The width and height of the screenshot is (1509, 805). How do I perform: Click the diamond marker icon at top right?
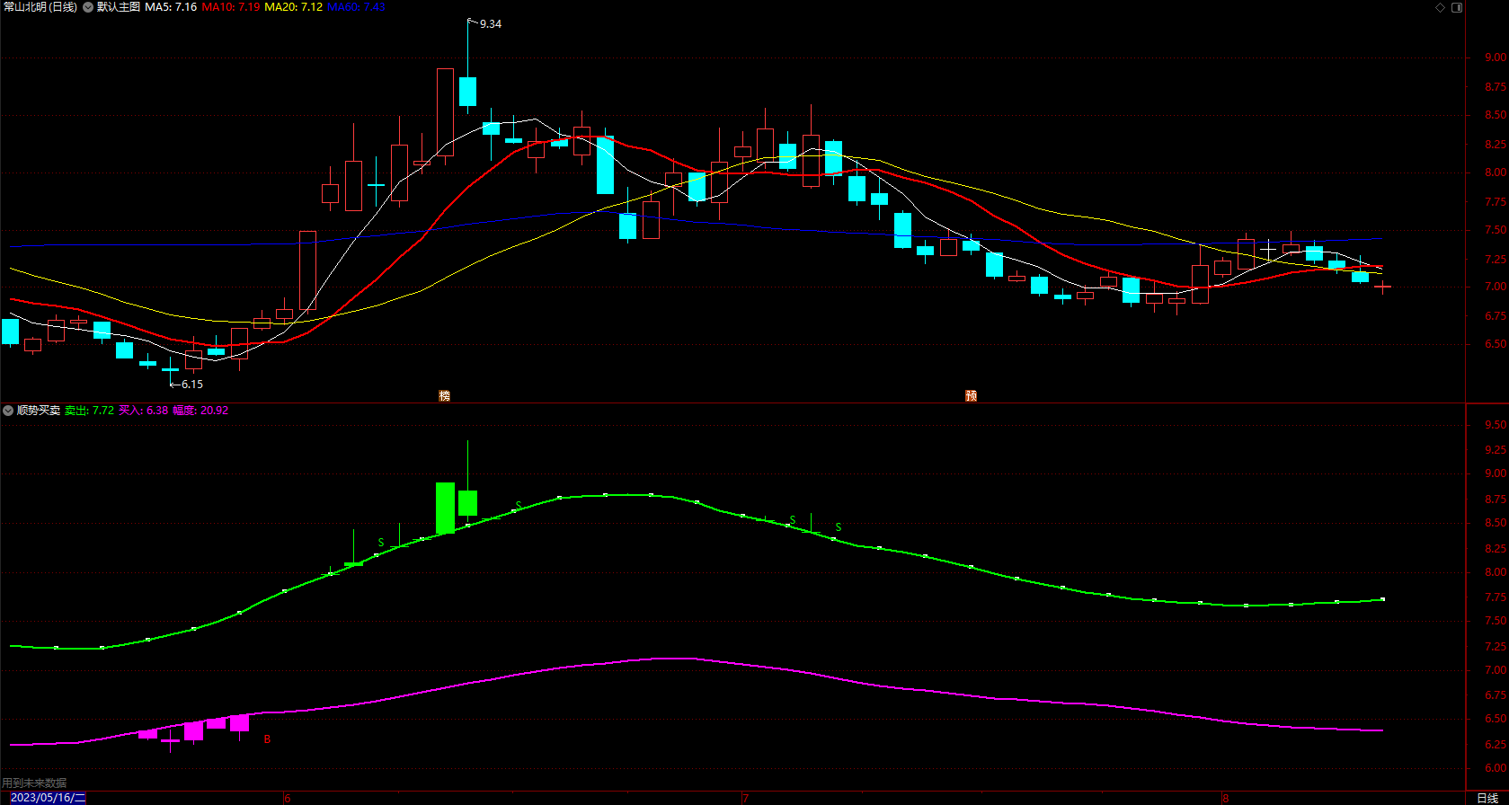(1440, 7)
